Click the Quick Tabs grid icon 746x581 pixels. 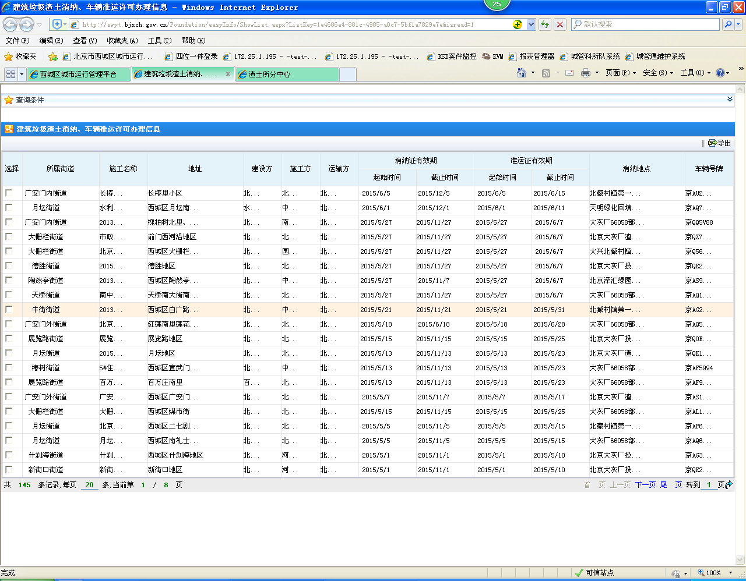[x=10, y=74]
